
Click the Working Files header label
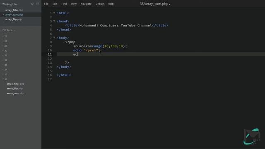10,4
